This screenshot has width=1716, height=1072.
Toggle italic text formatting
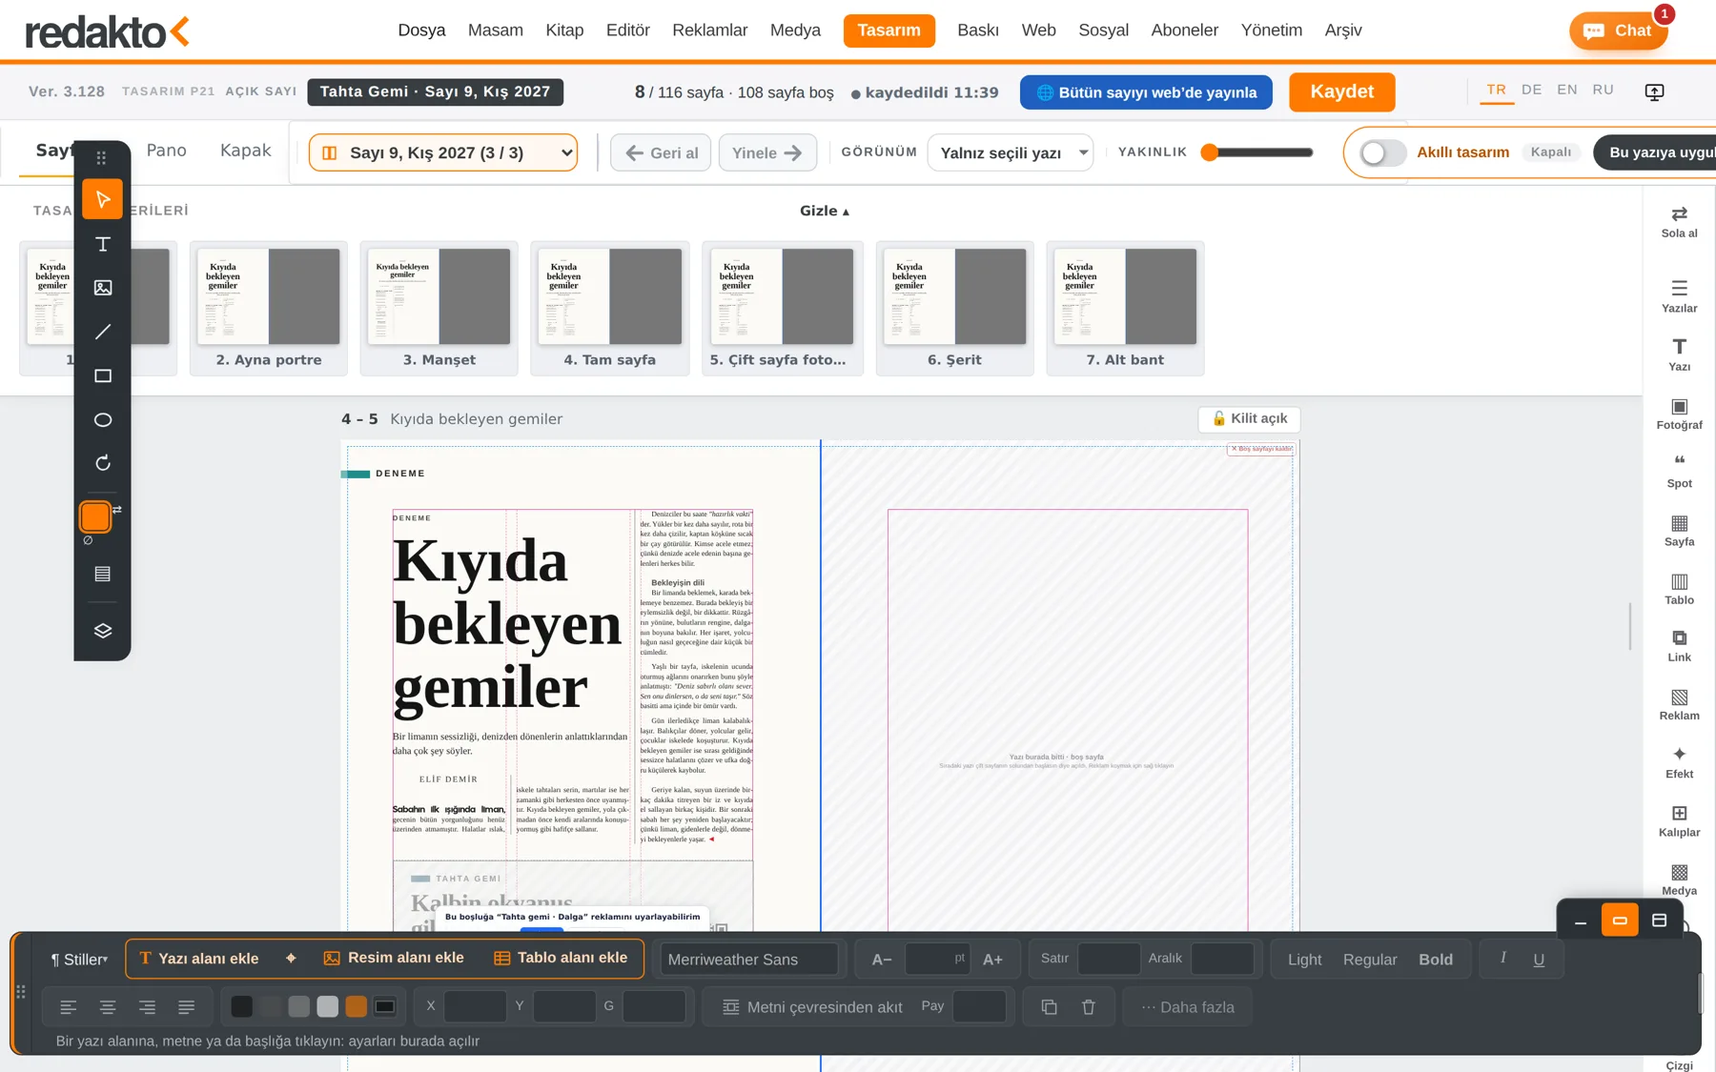[x=1502, y=958]
